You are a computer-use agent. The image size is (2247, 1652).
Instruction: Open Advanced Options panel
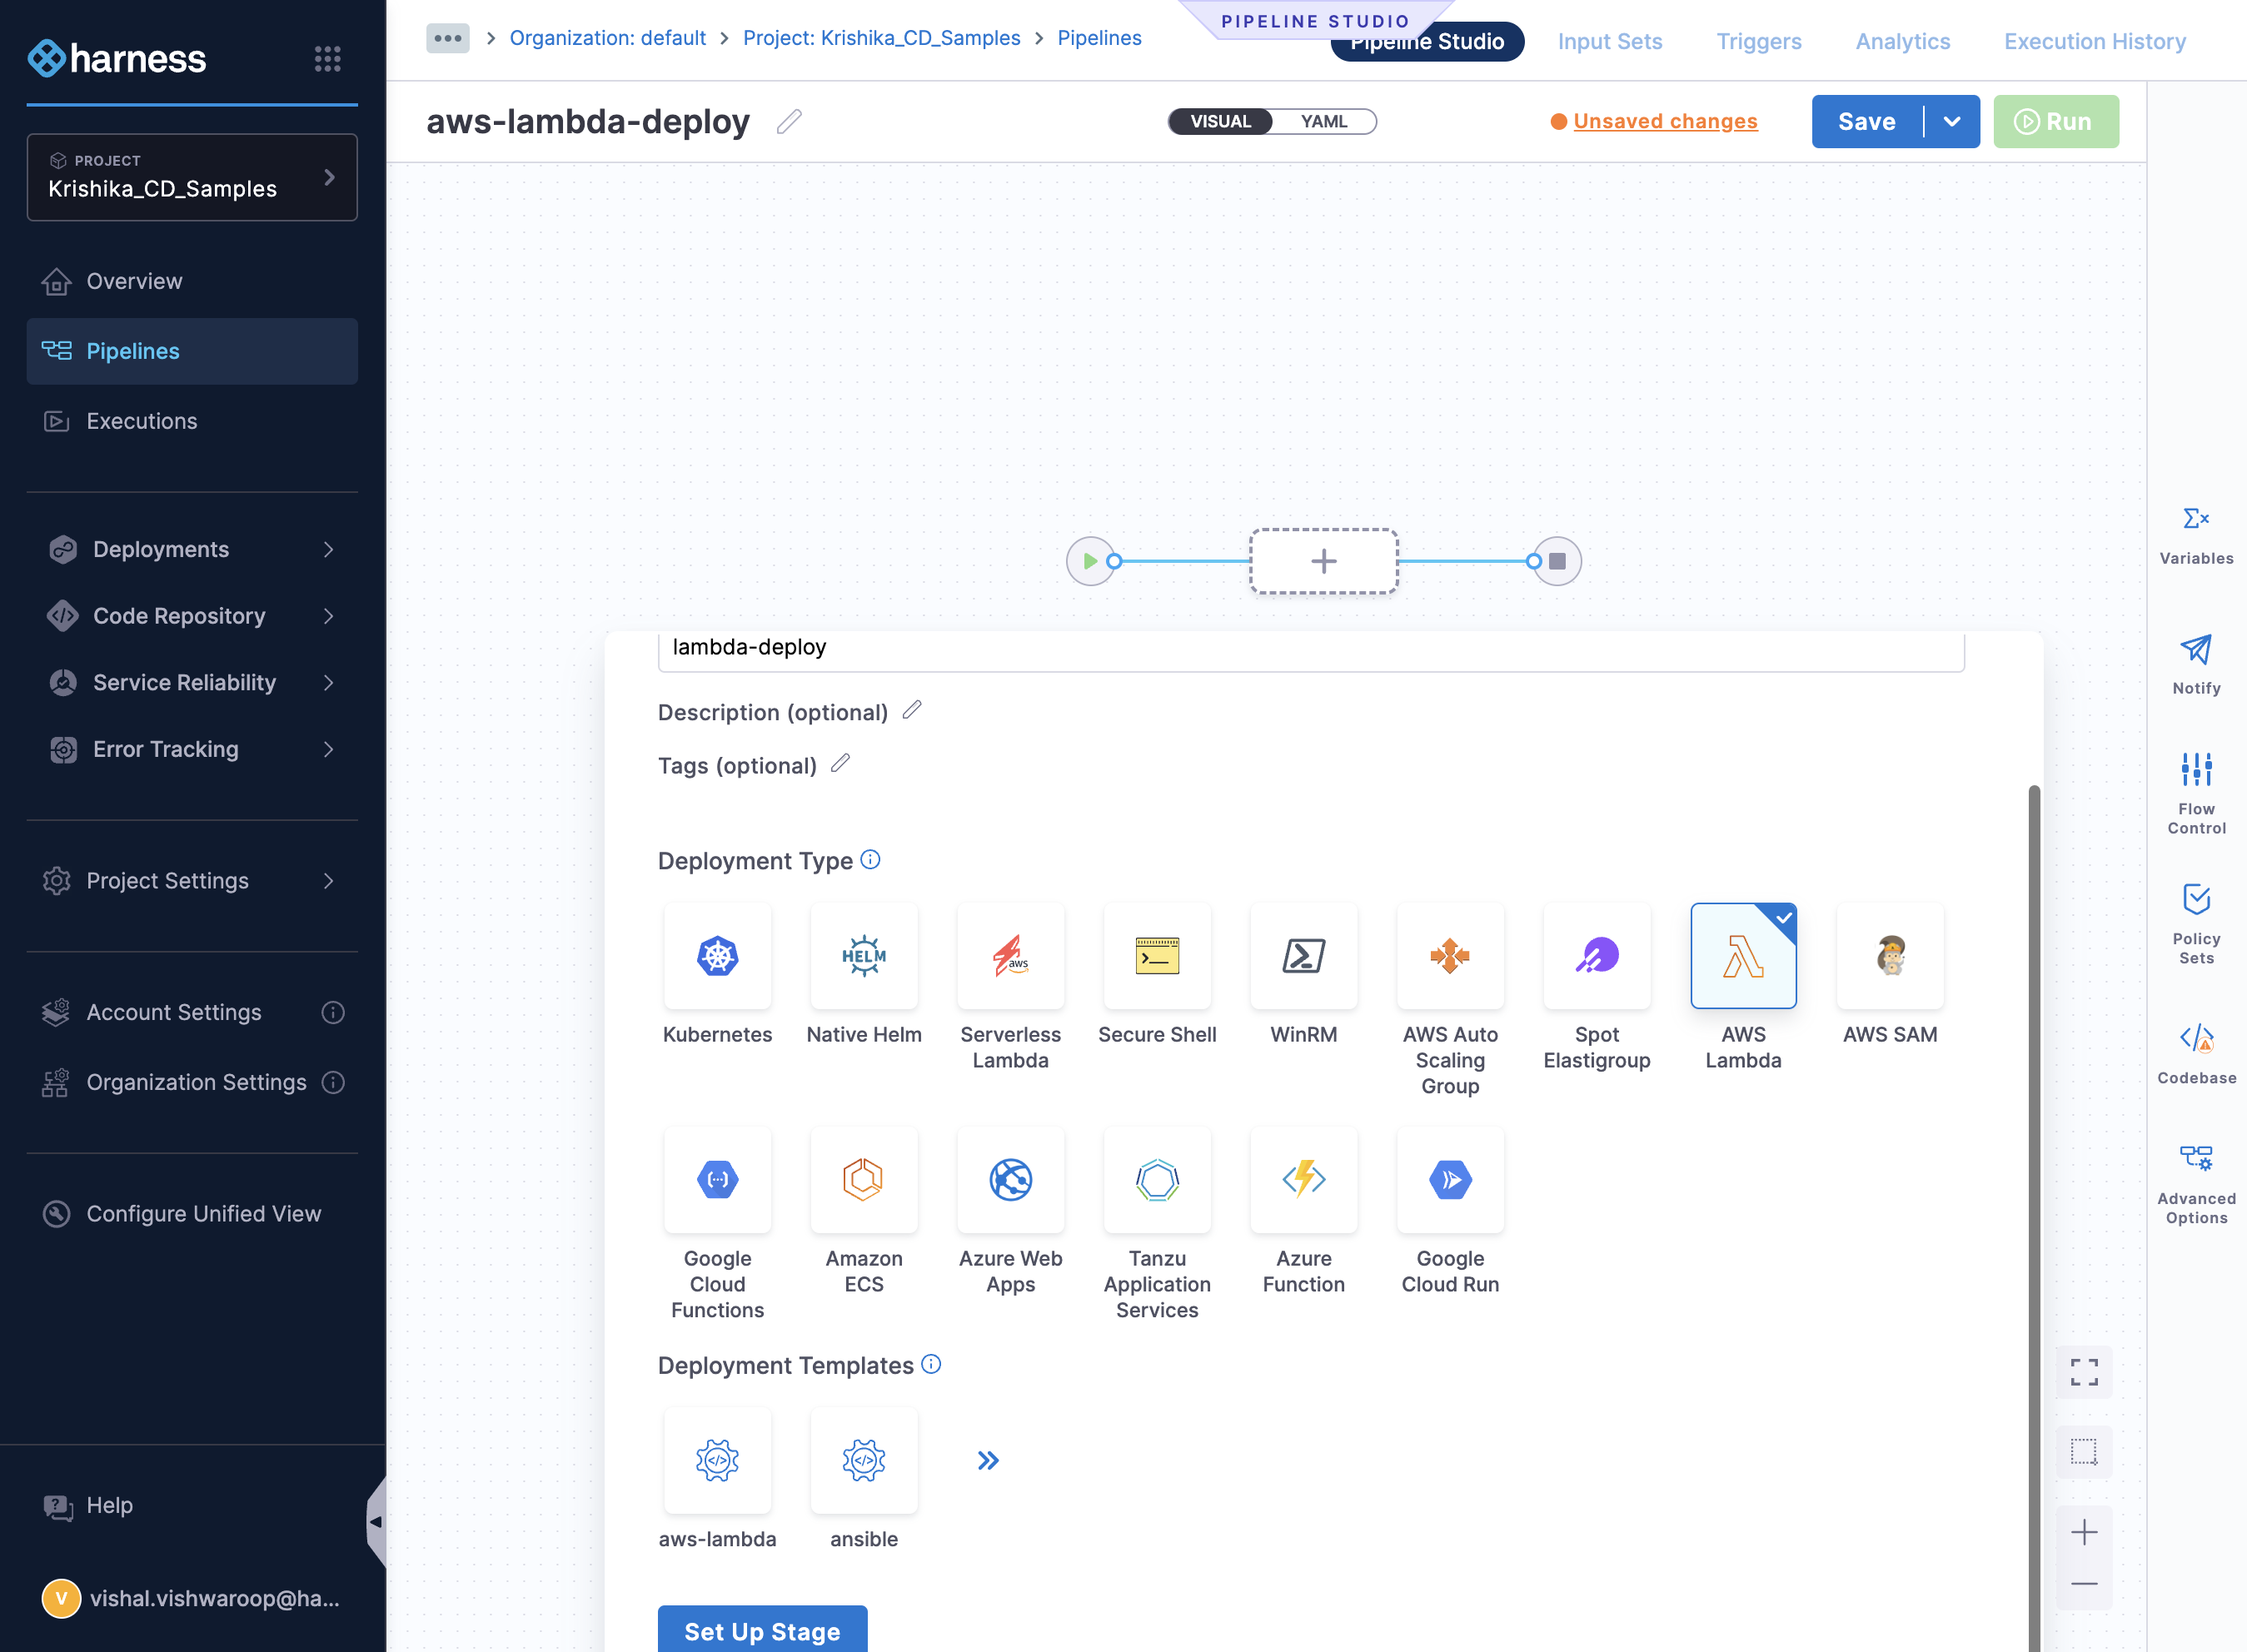pyautogui.click(x=2195, y=1185)
